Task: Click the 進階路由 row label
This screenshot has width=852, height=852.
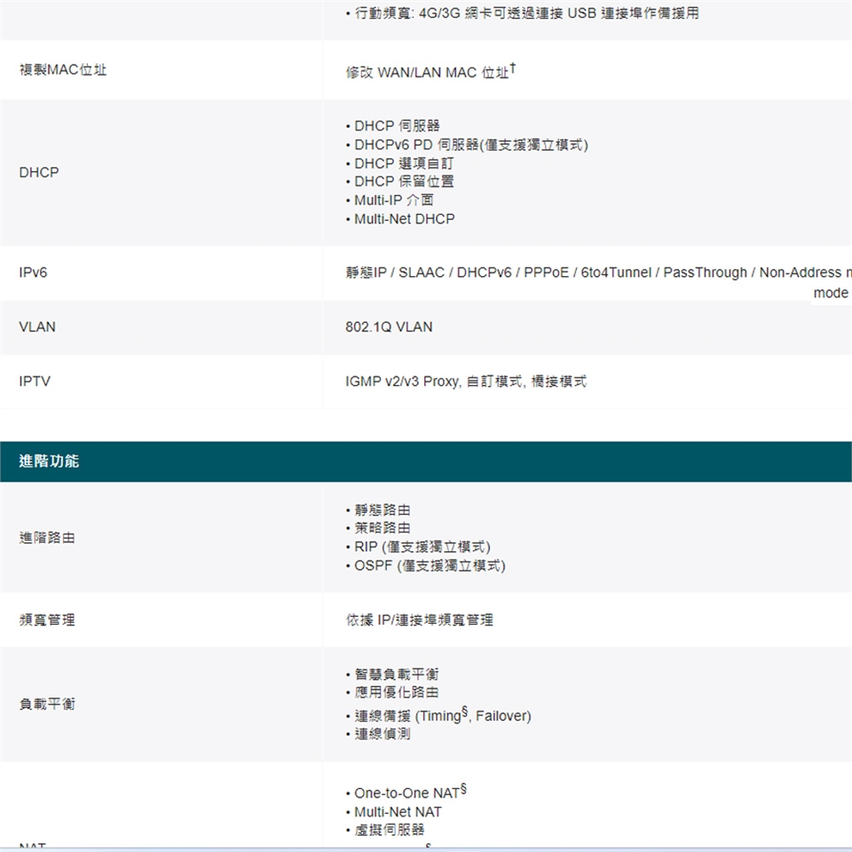Action: (x=47, y=538)
